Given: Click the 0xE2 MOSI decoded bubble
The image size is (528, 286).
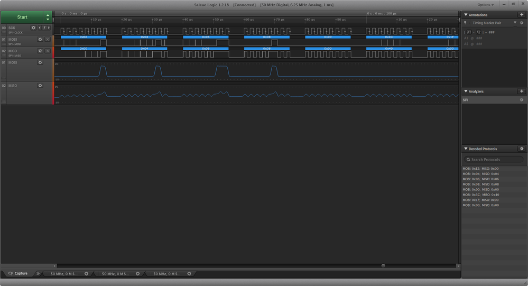Looking at the screenshot, I should point(84,37).
